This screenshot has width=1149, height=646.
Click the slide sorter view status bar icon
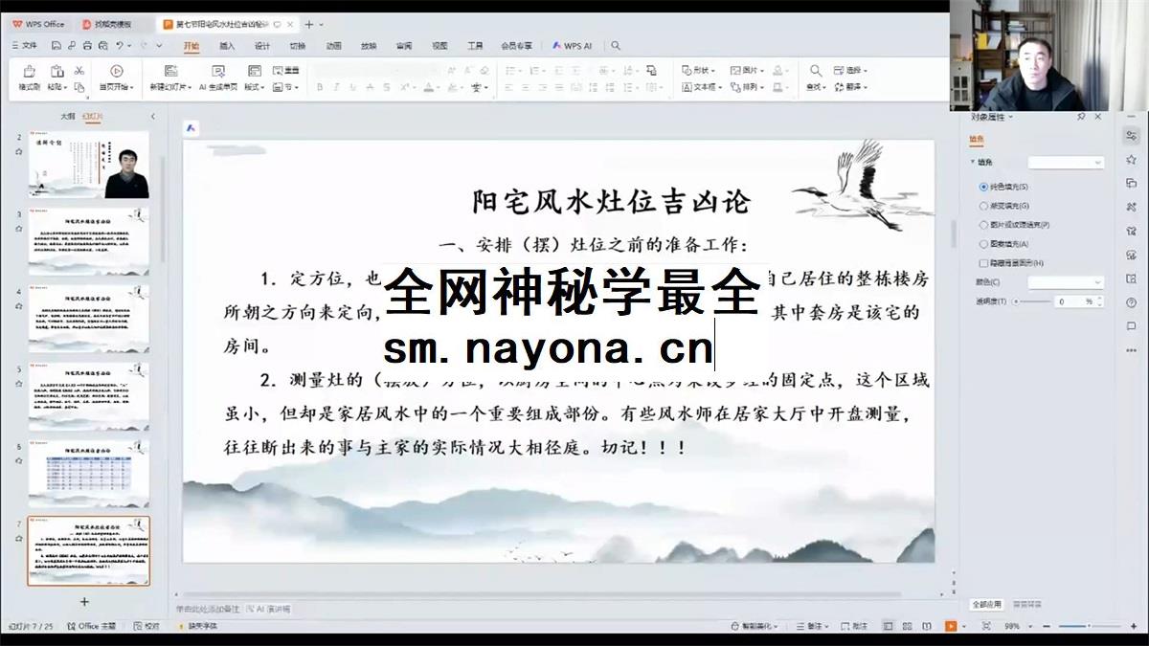click(x=908, y=626)
